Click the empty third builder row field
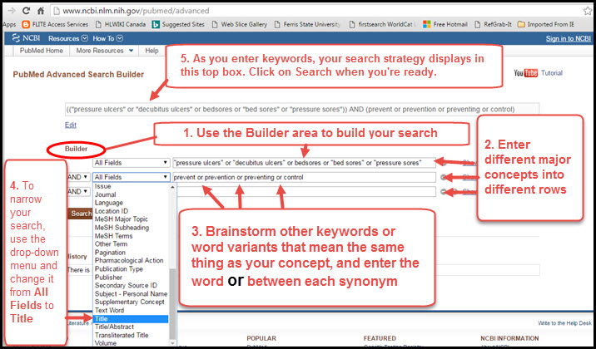This screenshot has width=596, height=349. tap(306, 192)
